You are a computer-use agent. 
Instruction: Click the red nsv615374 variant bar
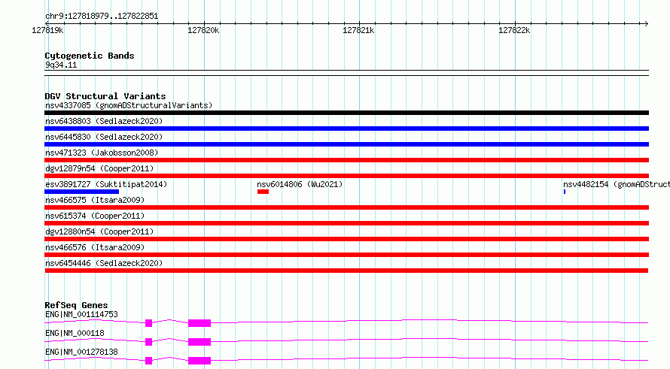[346, 223]
